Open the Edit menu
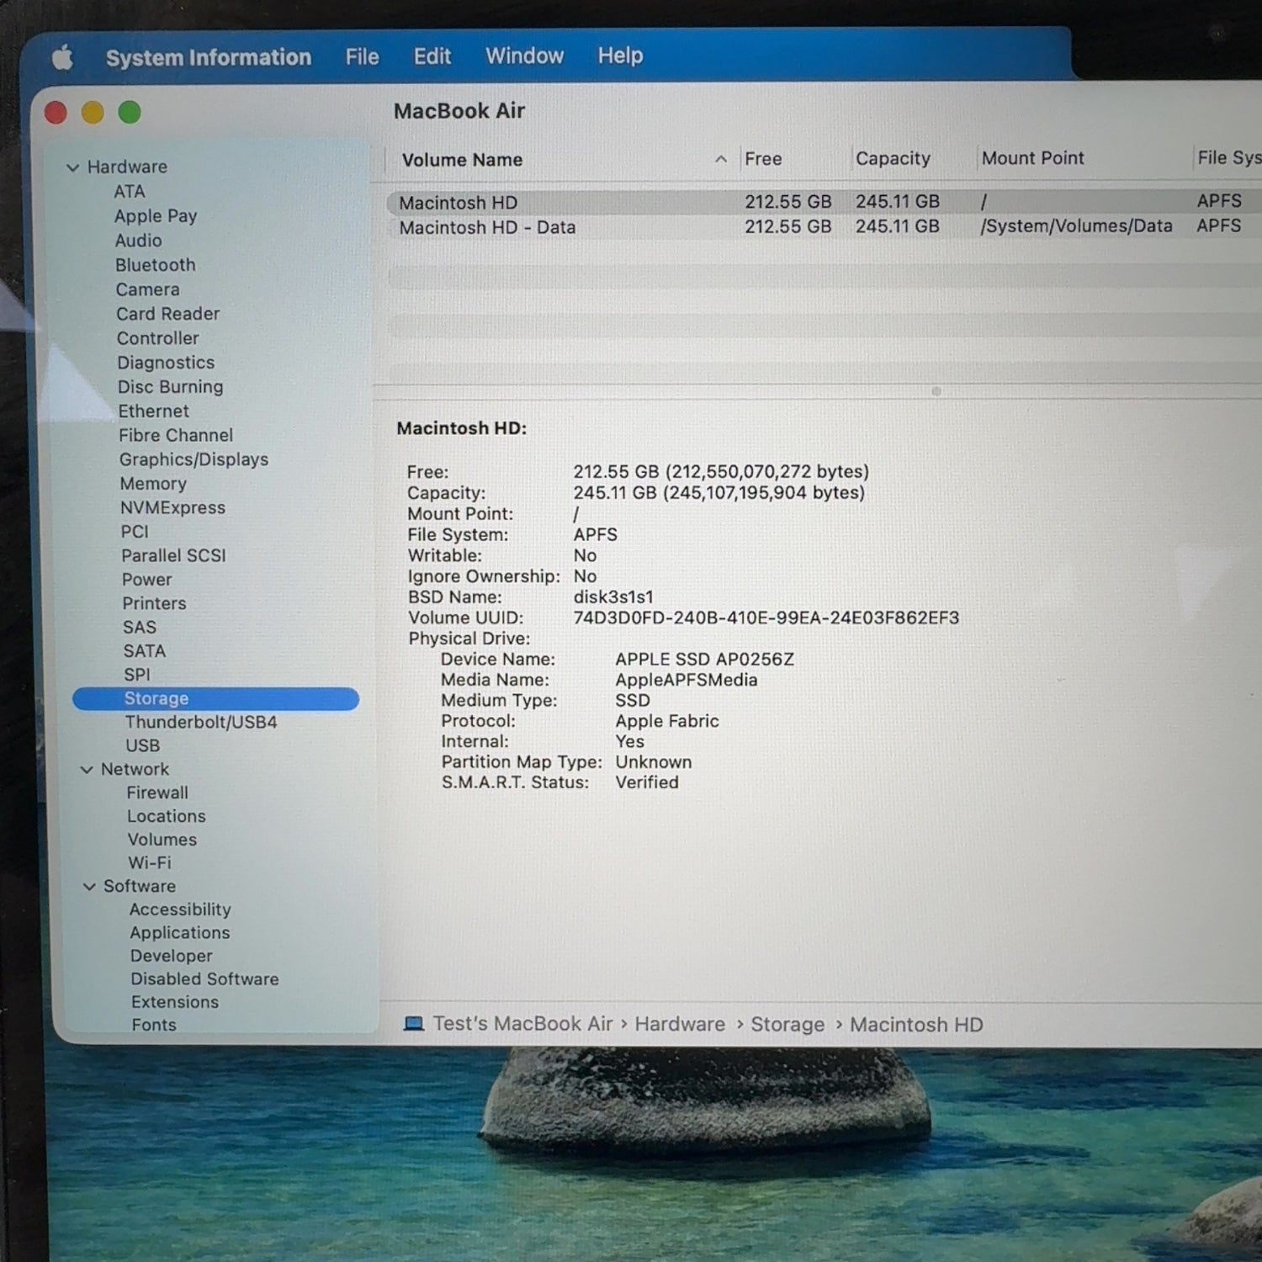 tap(432, 56)
